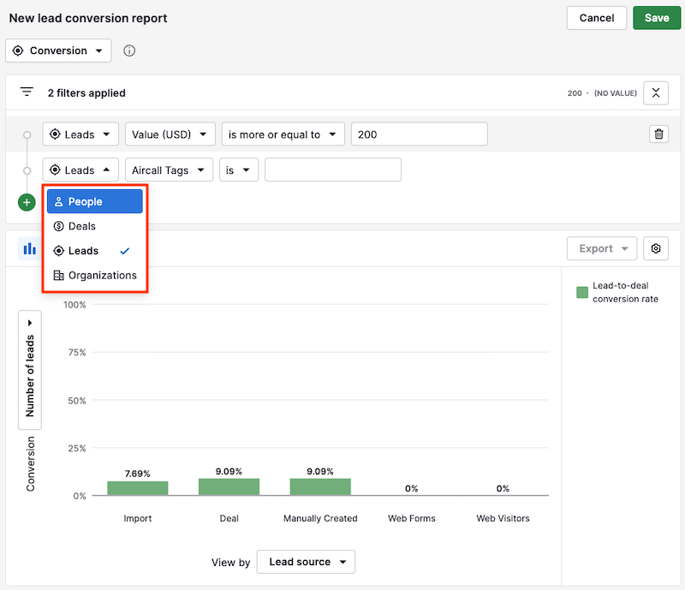
Task: Add a filter with green plus icon
Action: (x=27, y=202)
